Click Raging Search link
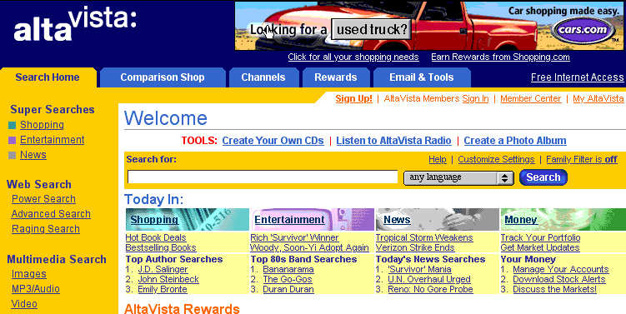 (46, 229)
